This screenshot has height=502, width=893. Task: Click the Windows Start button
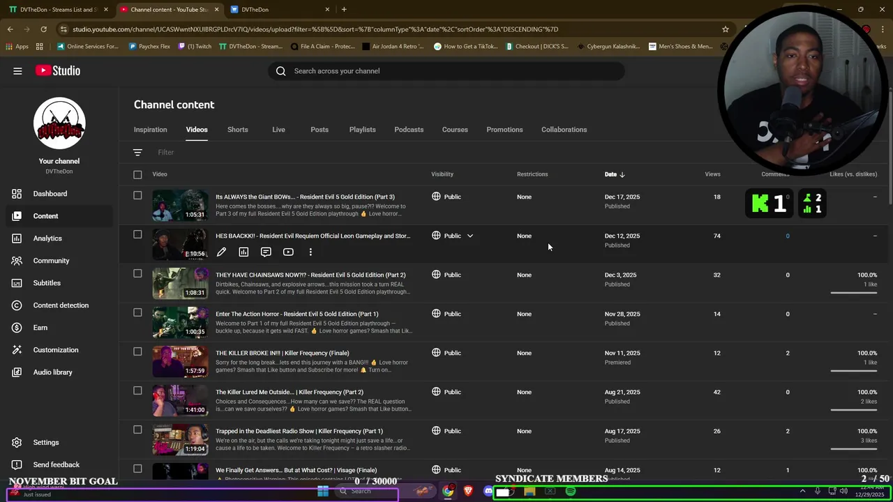[323, 492]
